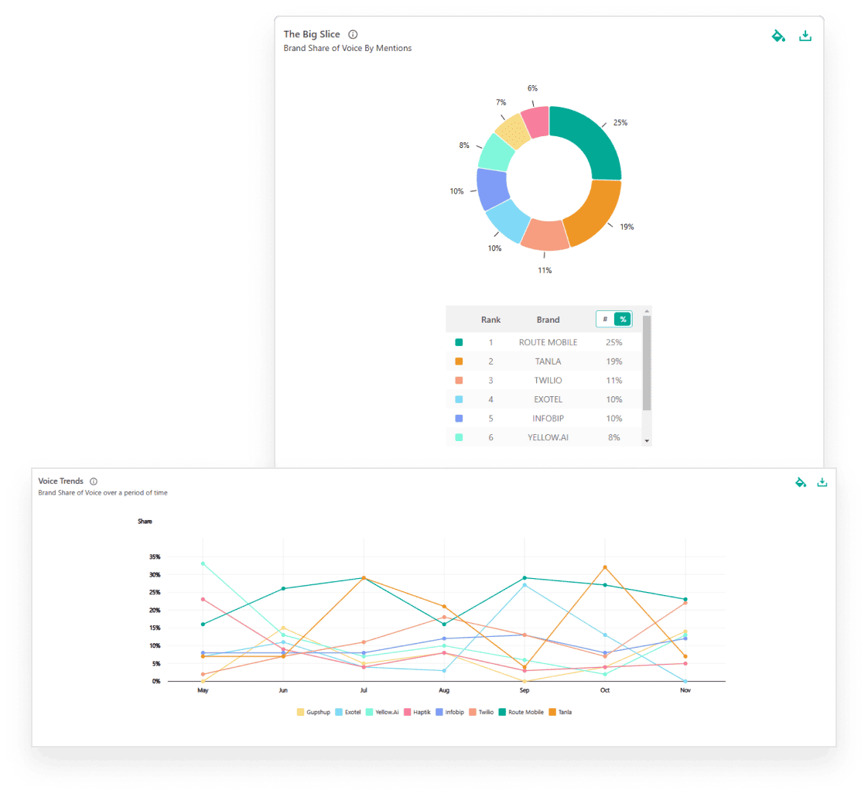Screen dimensions: 868x794
Task: Click the Jul label on the x-axis
Action: click(x=364, y=690)
